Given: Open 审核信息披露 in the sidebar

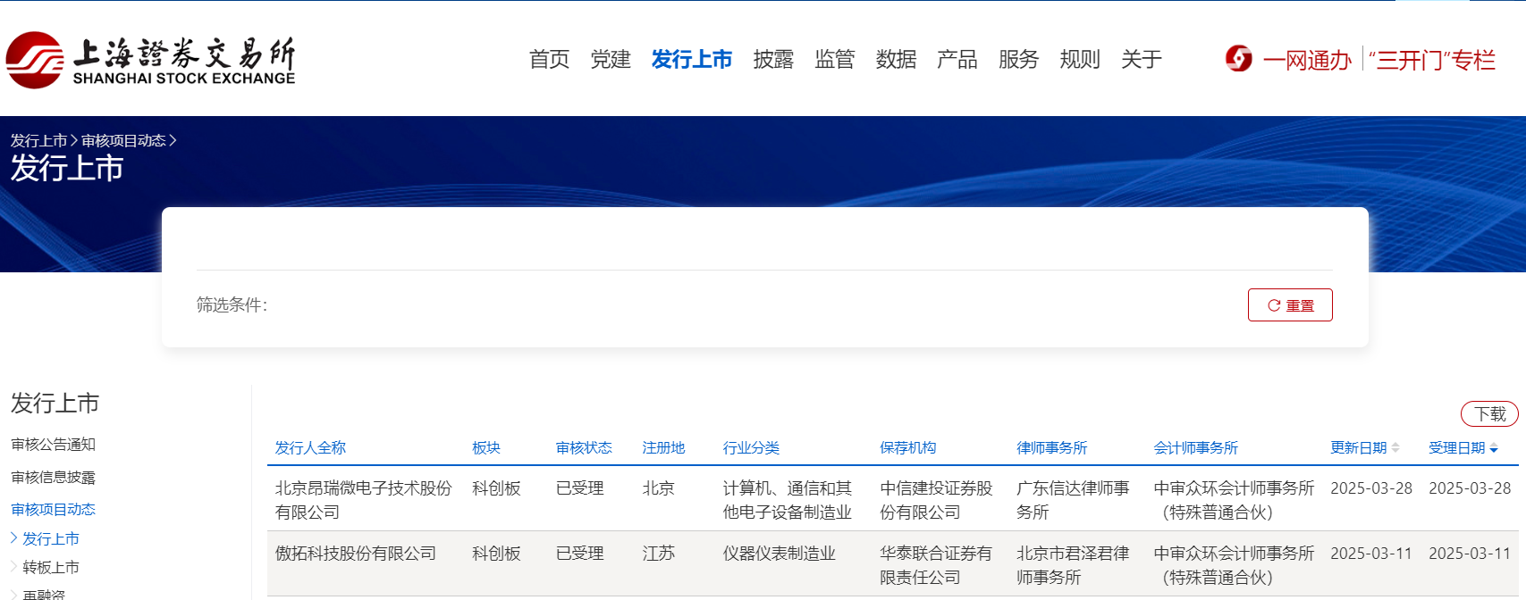Looking at the screenshot, I should click(53, 477).
